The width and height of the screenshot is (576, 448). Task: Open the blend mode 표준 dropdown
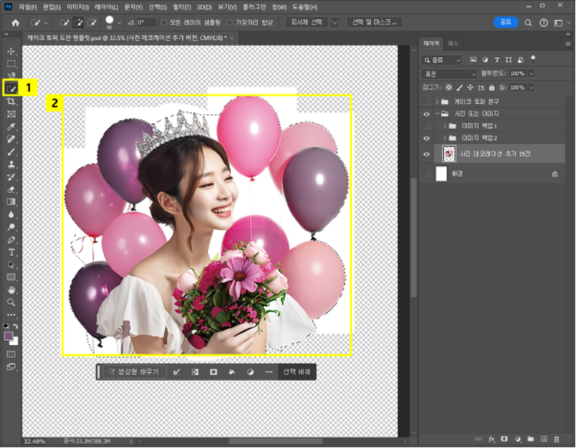coord(448,73)
